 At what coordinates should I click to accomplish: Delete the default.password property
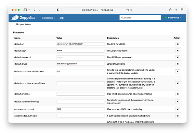pyautogui.click(x=177, y=57)
